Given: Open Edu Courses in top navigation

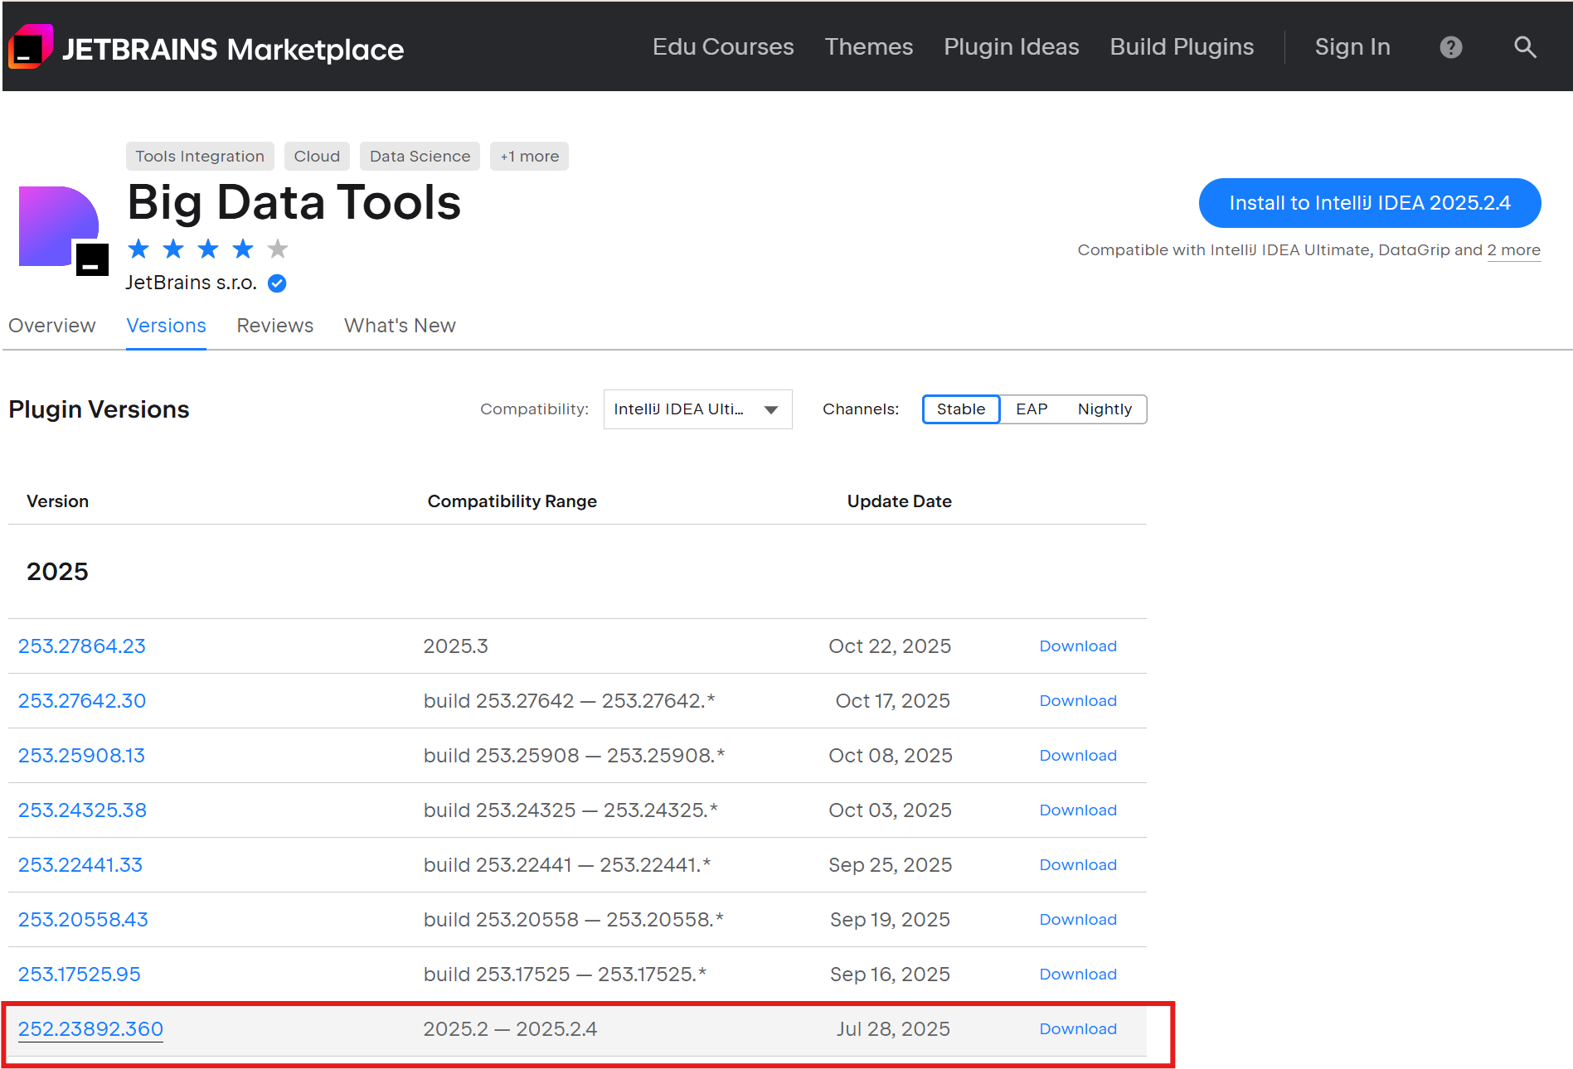Looking at the screenshot, I should 723,47.
